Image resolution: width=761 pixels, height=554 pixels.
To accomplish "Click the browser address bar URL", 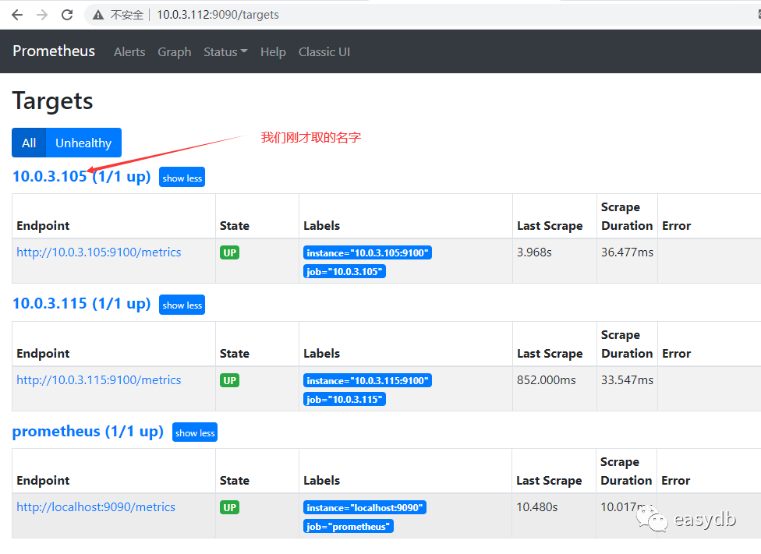I will pyautogui.click(x=218, y=15).
